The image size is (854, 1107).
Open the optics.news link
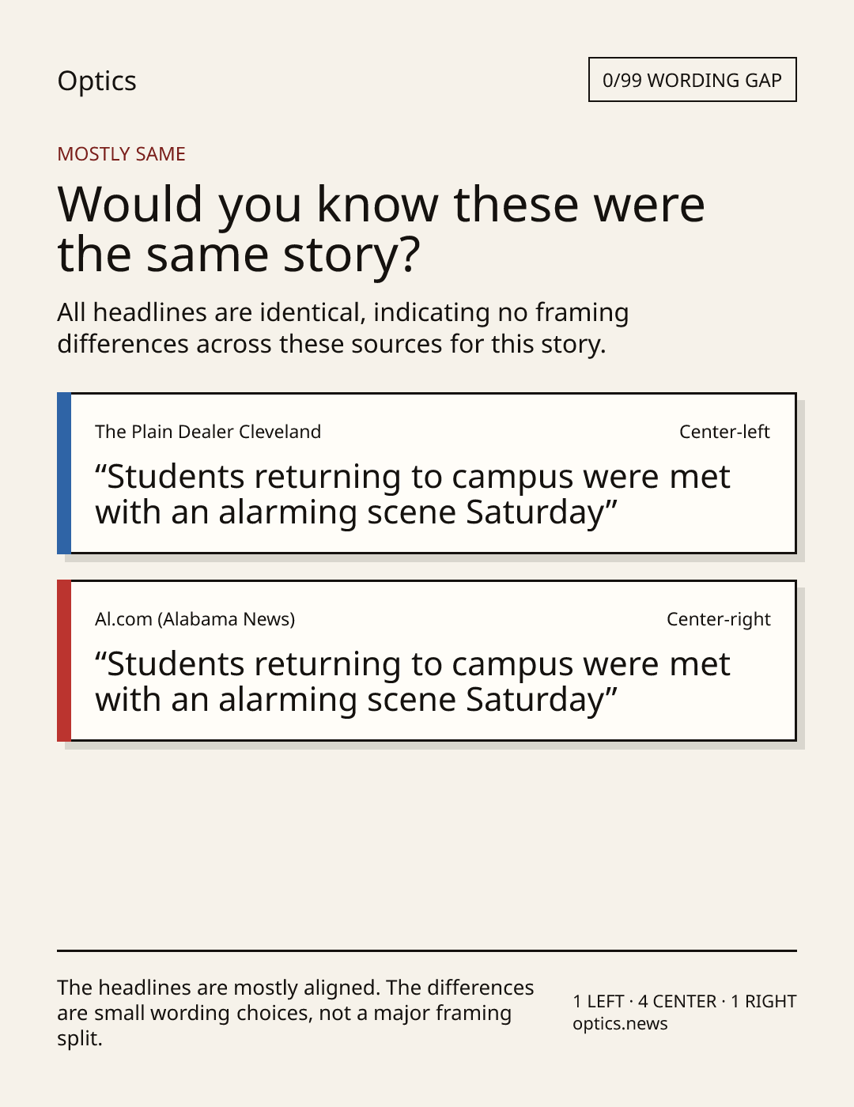620,1023
